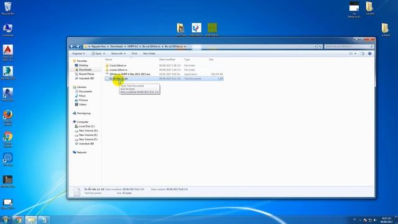Select Desktop under Favorites
The width and height of the screenshot is (398, 224).
click(x=83, y=65)
